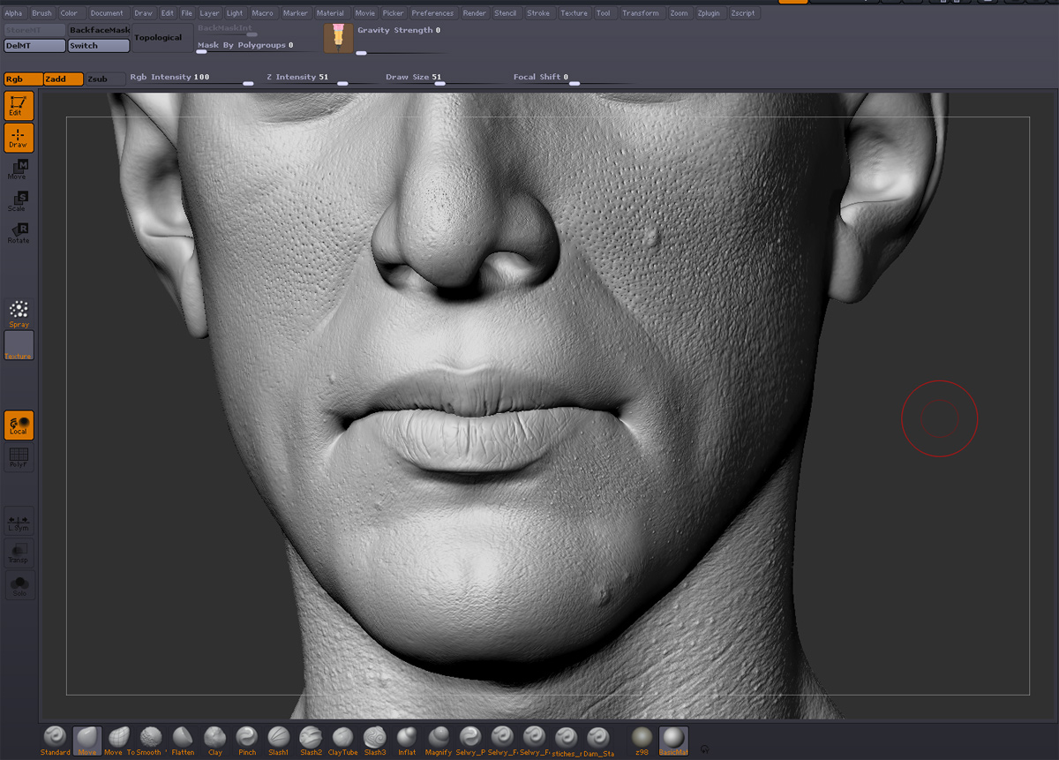Open the Texture menu

coord(574,13)
